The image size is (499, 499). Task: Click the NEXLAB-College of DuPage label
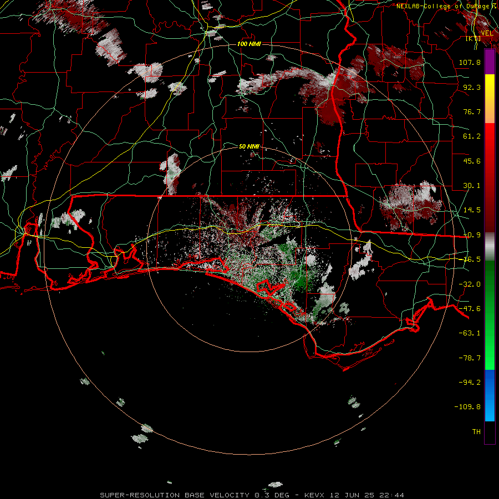coord(444,6)
